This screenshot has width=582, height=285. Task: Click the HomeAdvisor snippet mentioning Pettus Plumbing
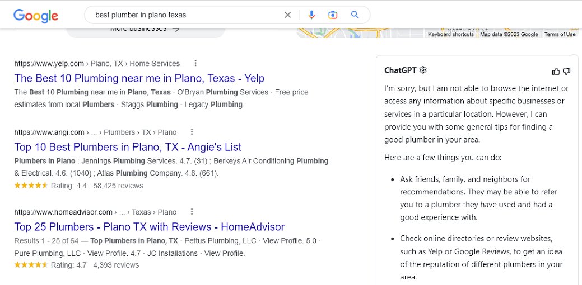point(167,247)
